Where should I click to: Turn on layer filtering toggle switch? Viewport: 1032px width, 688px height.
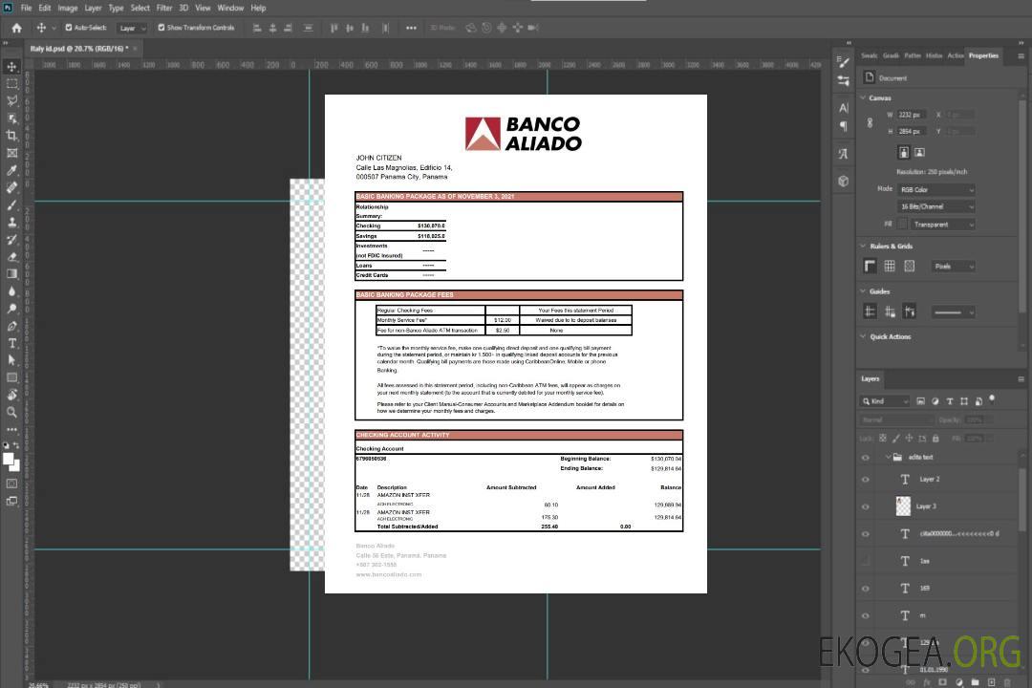pos(992,399)
